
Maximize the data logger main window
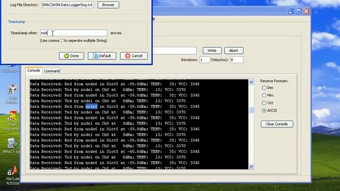pyautogui.click(x=299, y=12)
